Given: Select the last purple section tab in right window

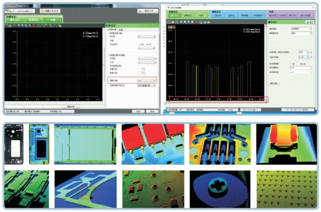Looking at the screenshot, I should (306, 15).
